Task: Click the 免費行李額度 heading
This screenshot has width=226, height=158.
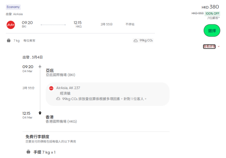Action: pyautogui.click(x=37, y=136)
